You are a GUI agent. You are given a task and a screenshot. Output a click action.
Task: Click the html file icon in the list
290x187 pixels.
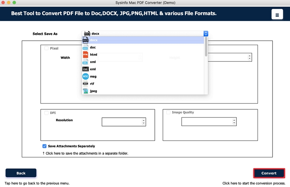[86, 54]
